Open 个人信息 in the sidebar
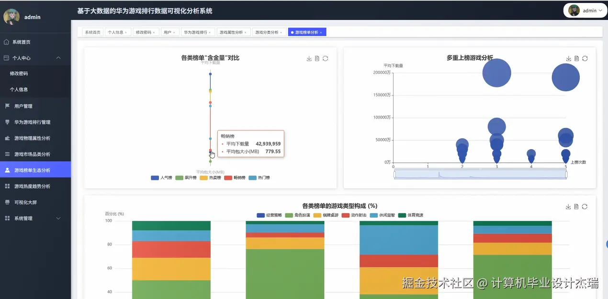The height and width of the screenshot is (299, 608). point(35,89)
